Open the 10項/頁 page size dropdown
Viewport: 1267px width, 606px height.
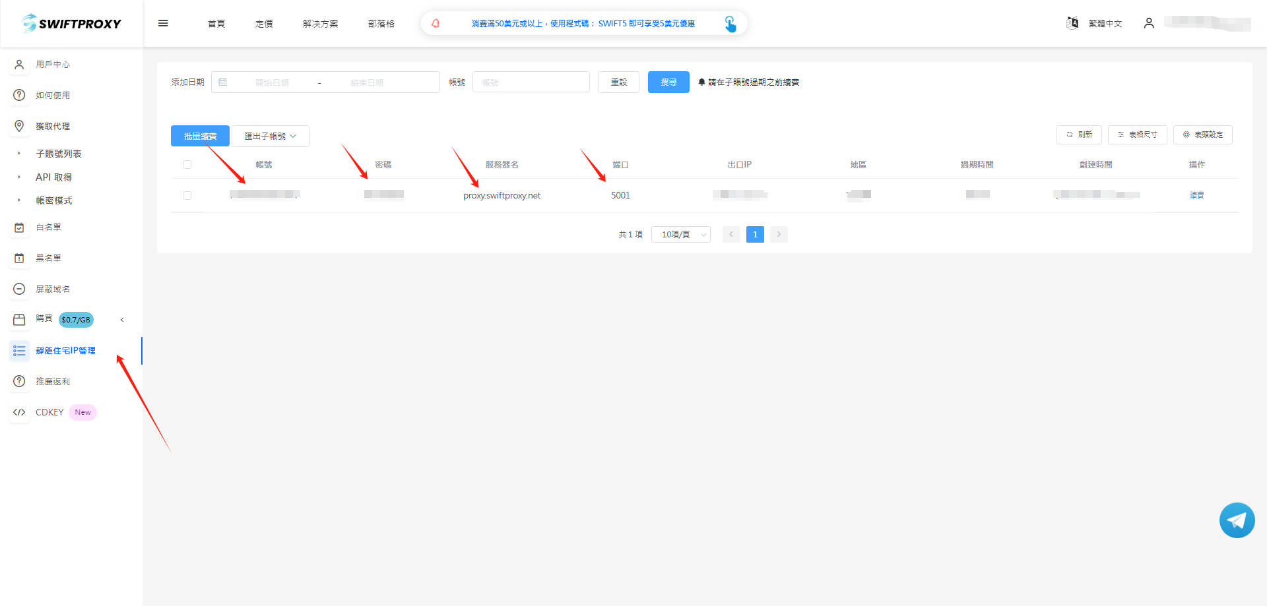pos(680,235)
